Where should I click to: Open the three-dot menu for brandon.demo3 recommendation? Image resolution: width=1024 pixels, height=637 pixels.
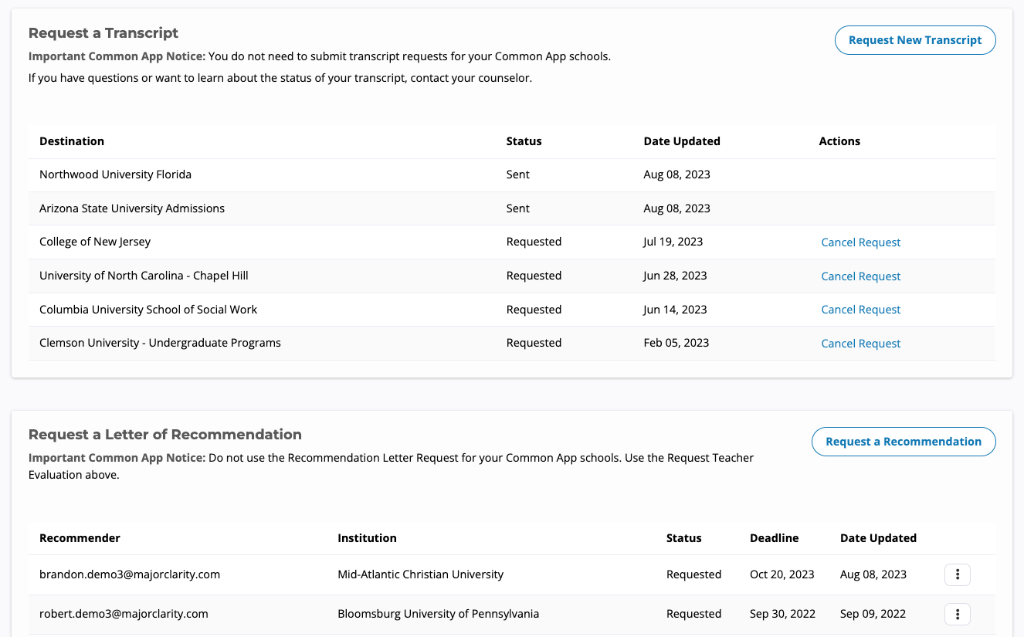click(x=957, y=574)
